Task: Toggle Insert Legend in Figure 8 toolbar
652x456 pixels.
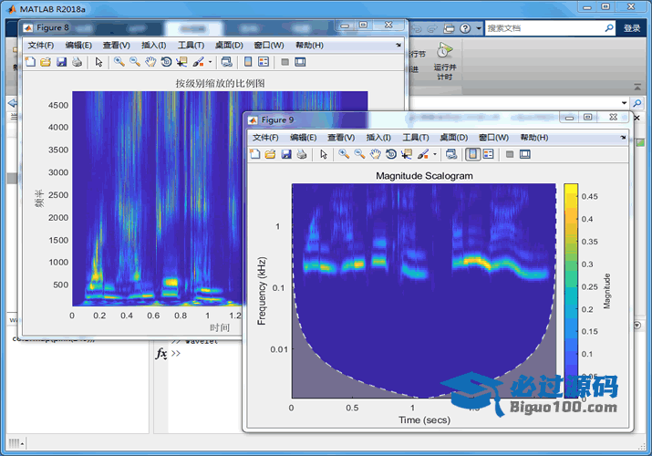Action: 264,62
